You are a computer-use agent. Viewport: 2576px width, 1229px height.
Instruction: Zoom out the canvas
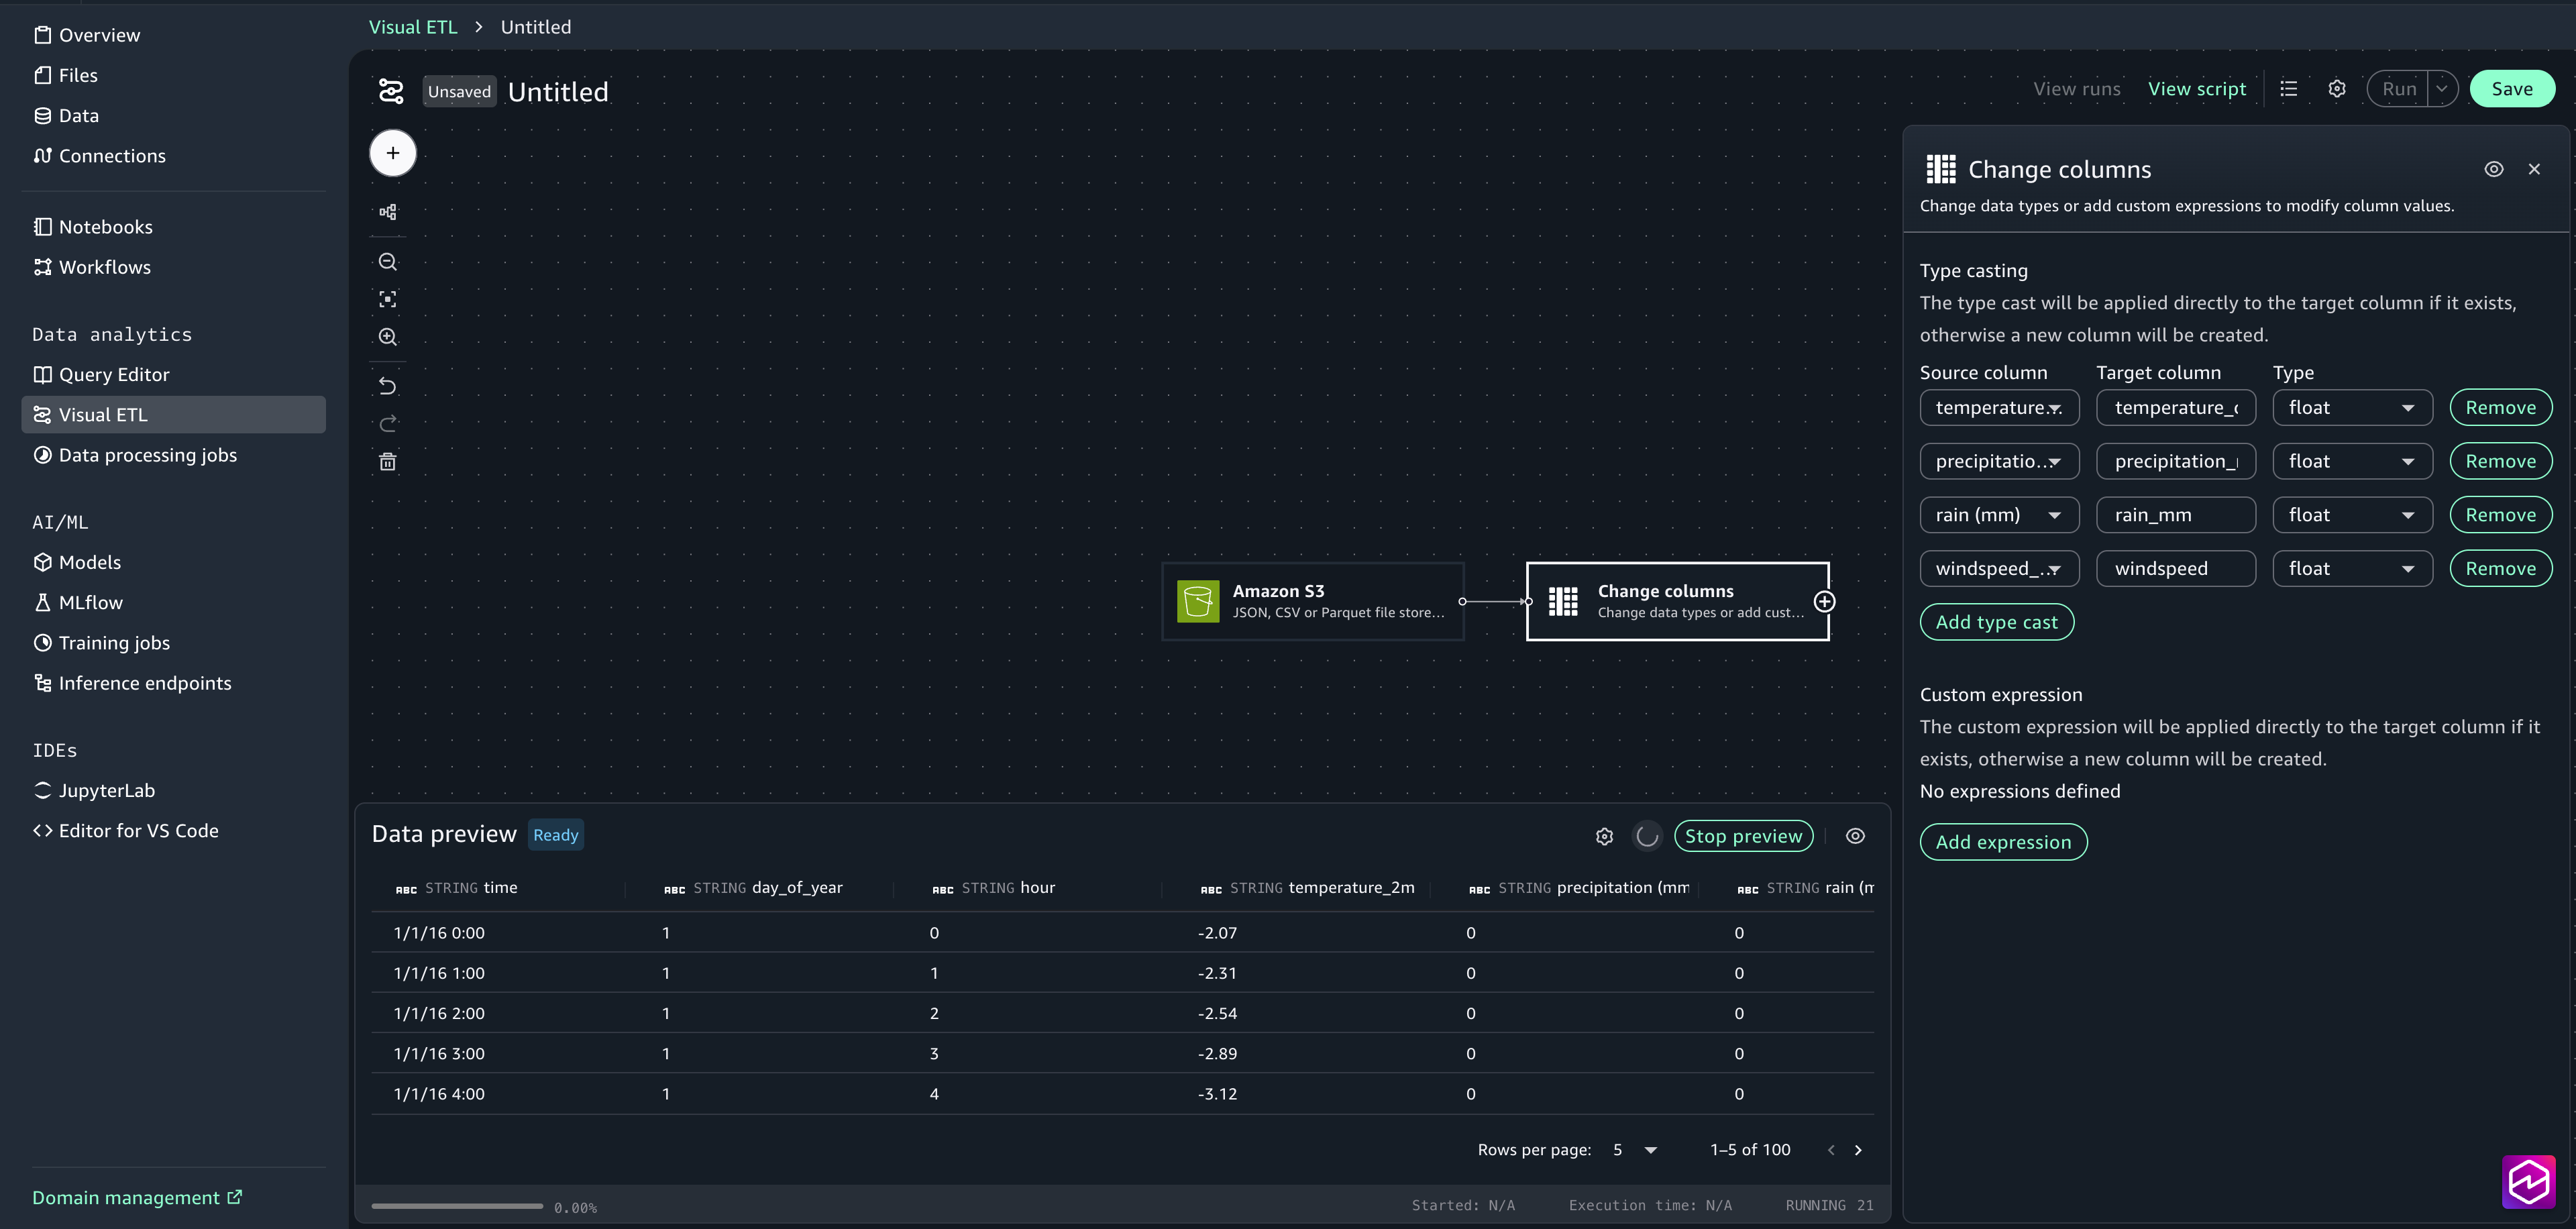pos(388,262)
